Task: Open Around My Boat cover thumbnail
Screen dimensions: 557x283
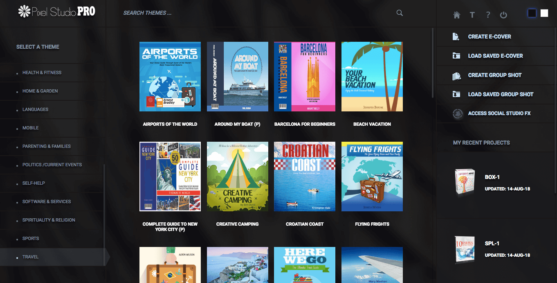Action: [x=238, y=77]
